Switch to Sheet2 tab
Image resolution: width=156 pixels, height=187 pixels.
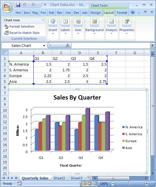[59, 178]
